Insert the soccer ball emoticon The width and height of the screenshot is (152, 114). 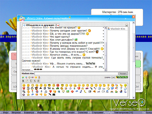pyautogui.click(x=24, y=95)
